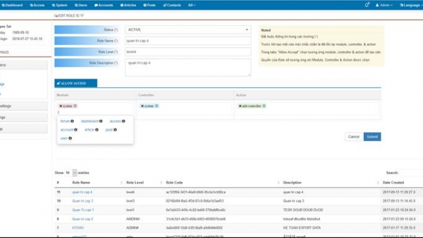Click the Role Level input field
Screen dimensions: 423x238
[x=188, y=52]
